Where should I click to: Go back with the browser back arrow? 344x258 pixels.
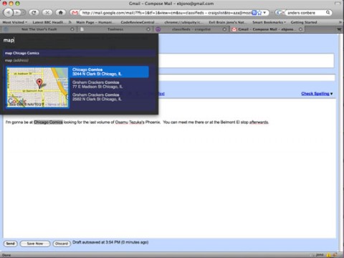(x=8, y=12)
